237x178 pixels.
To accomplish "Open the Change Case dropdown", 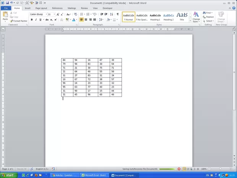I will pyautogui.click(x=69, y=15).
